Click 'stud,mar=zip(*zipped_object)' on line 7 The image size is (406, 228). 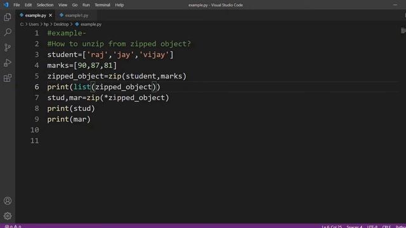click(108, 98)
